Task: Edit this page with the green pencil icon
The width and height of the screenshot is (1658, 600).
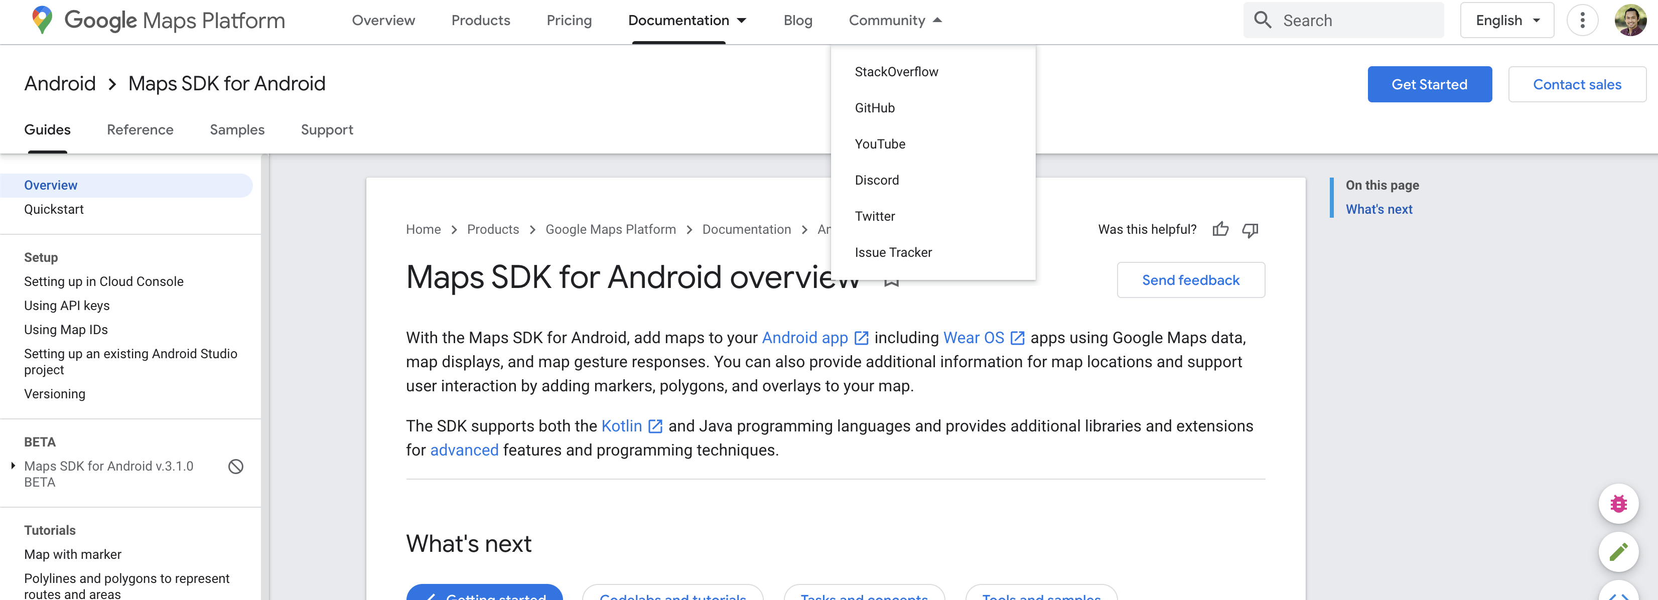Action: tap(1619, 552)
